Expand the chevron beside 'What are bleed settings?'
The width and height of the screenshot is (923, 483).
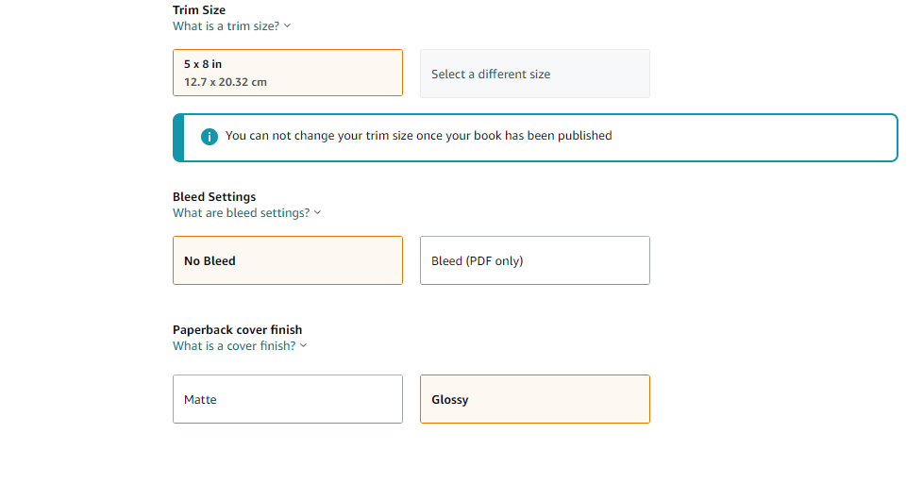click(318, 212)
